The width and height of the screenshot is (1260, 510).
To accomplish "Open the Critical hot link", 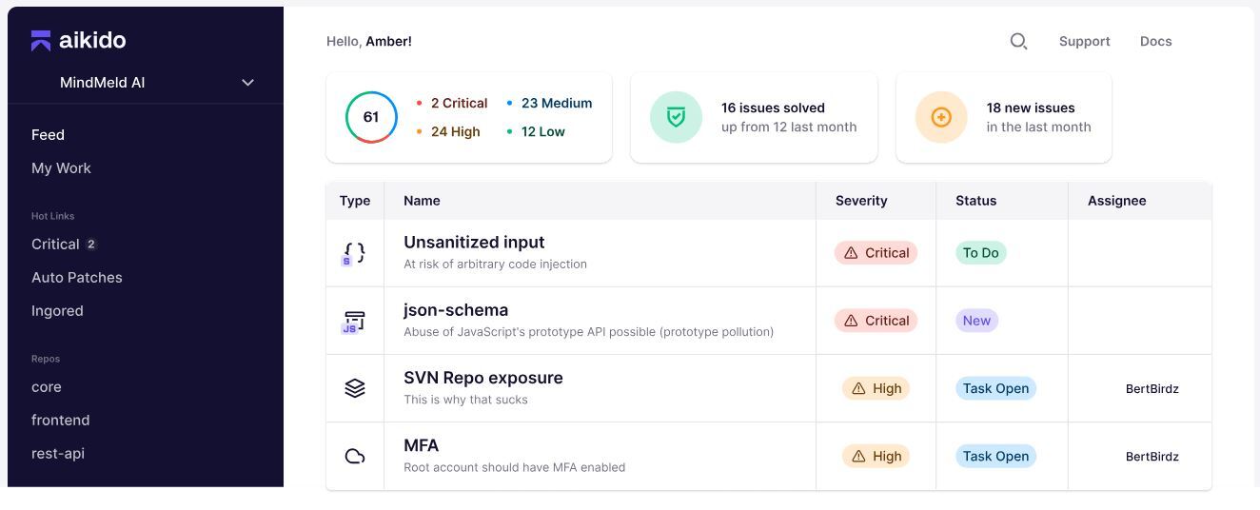I will (x=55, y=245).
